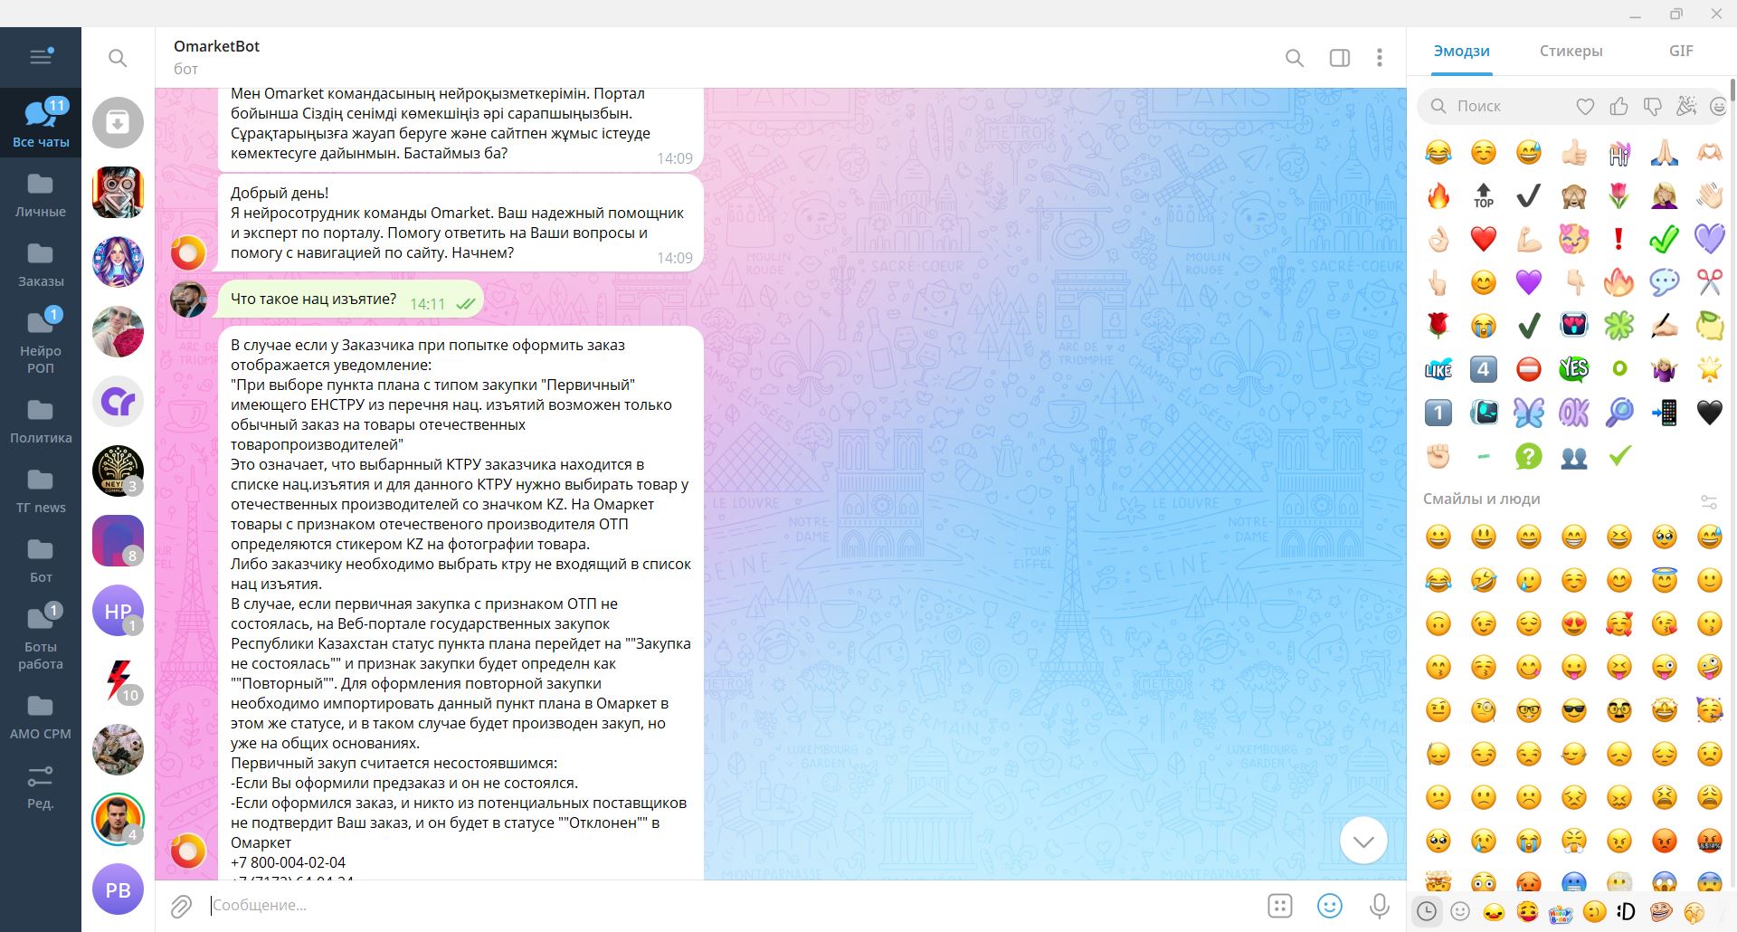Viewport: 1737px width, 932px height.
Task: Click the microphone voice message icon
Action: [1380, 906]
